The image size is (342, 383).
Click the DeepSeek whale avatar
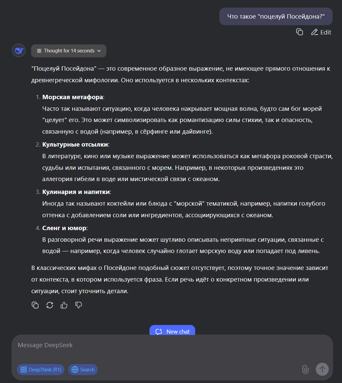19,50
